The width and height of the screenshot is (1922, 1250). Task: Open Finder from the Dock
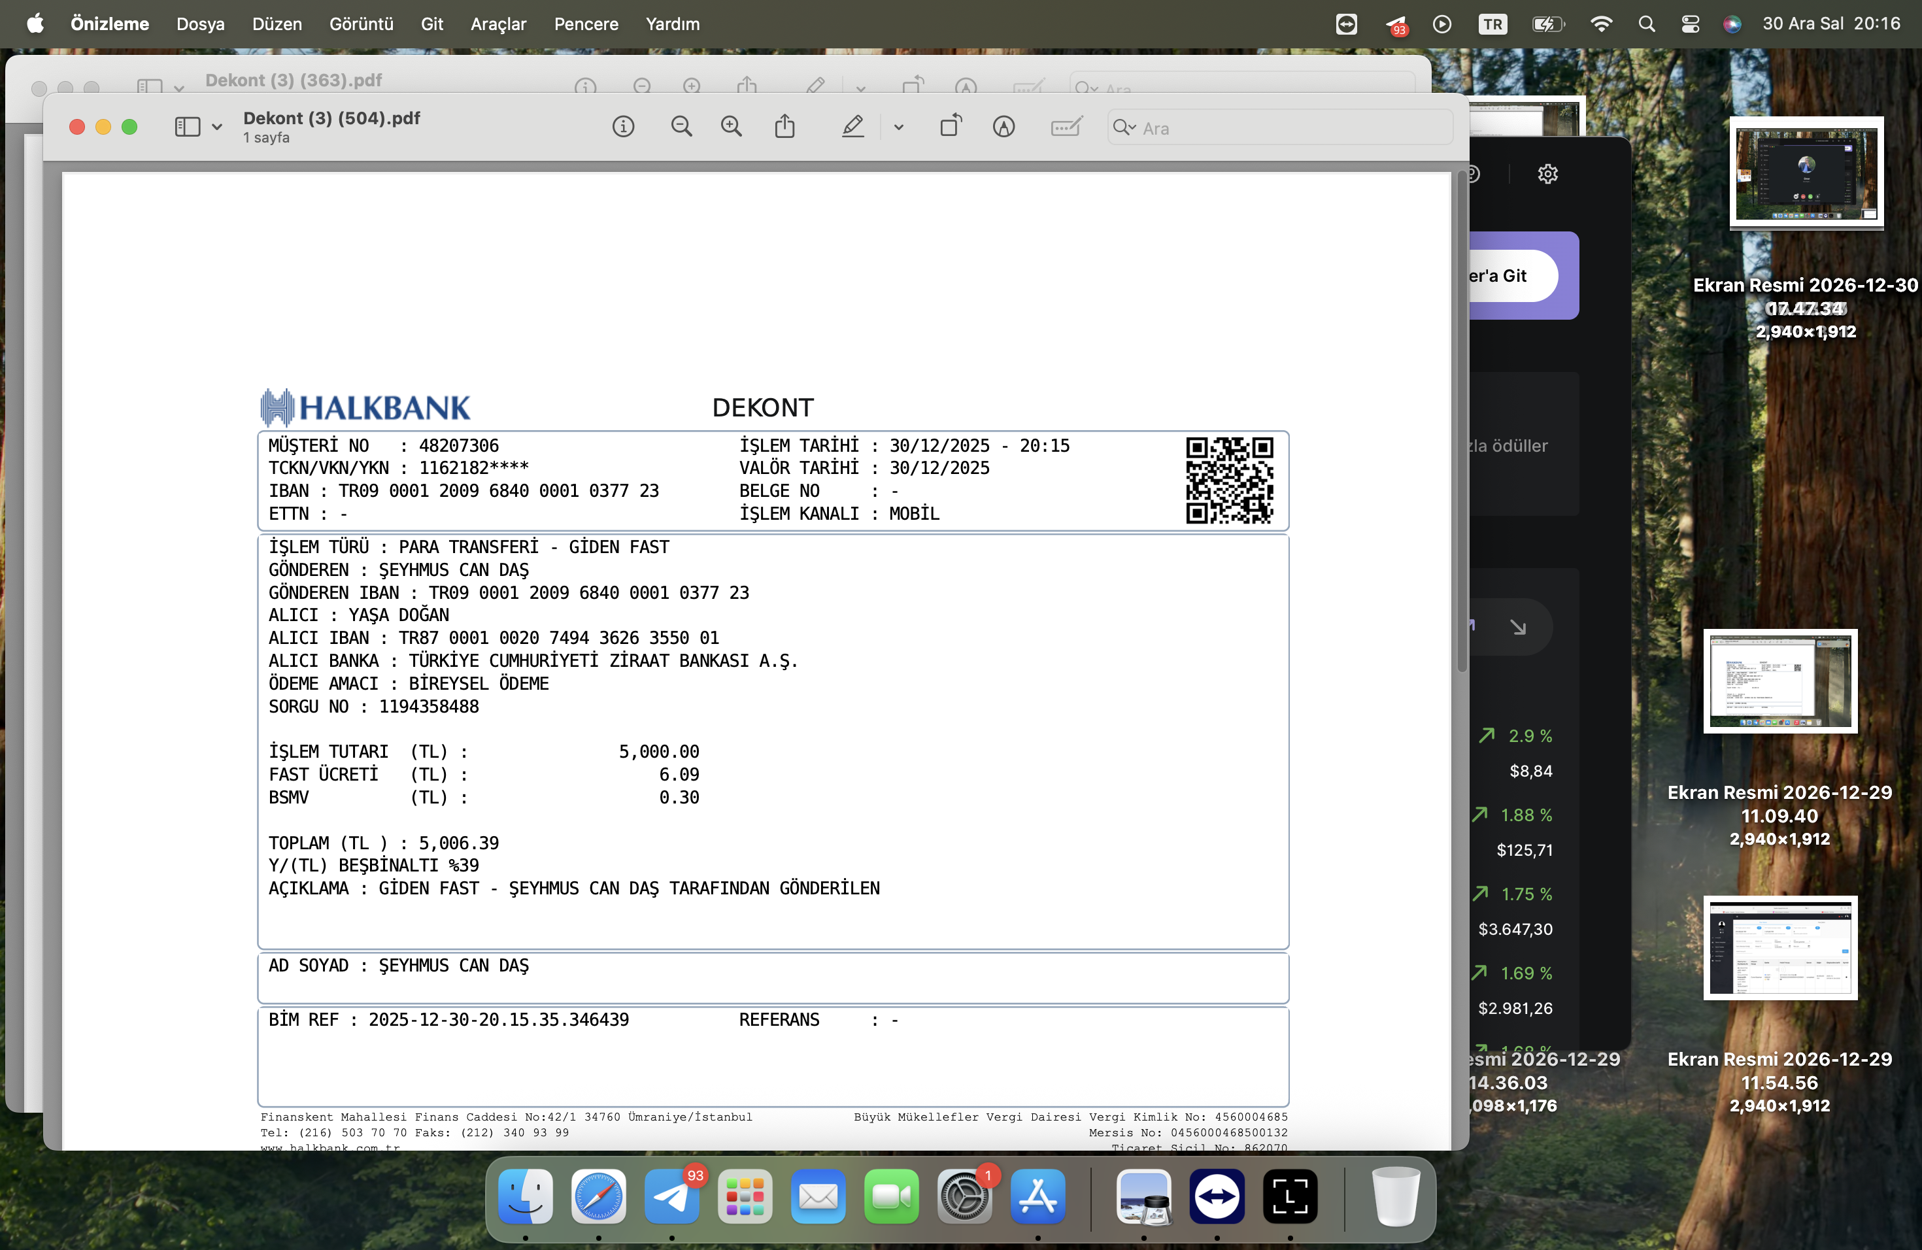[526, 1196]
